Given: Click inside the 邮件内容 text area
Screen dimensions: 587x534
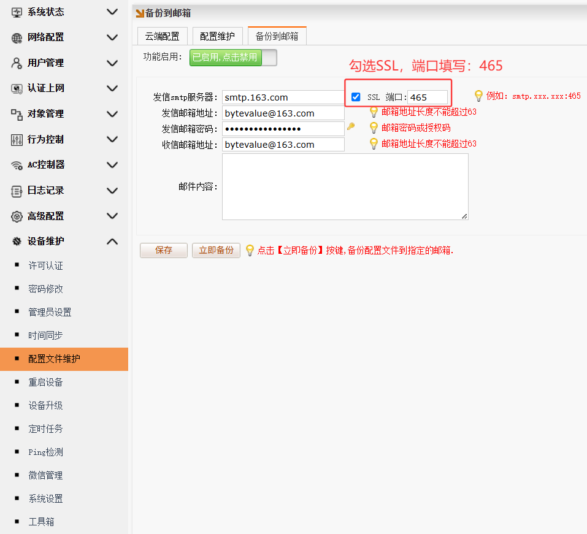Looking at the screenshot, I should [x=345, y=187].
